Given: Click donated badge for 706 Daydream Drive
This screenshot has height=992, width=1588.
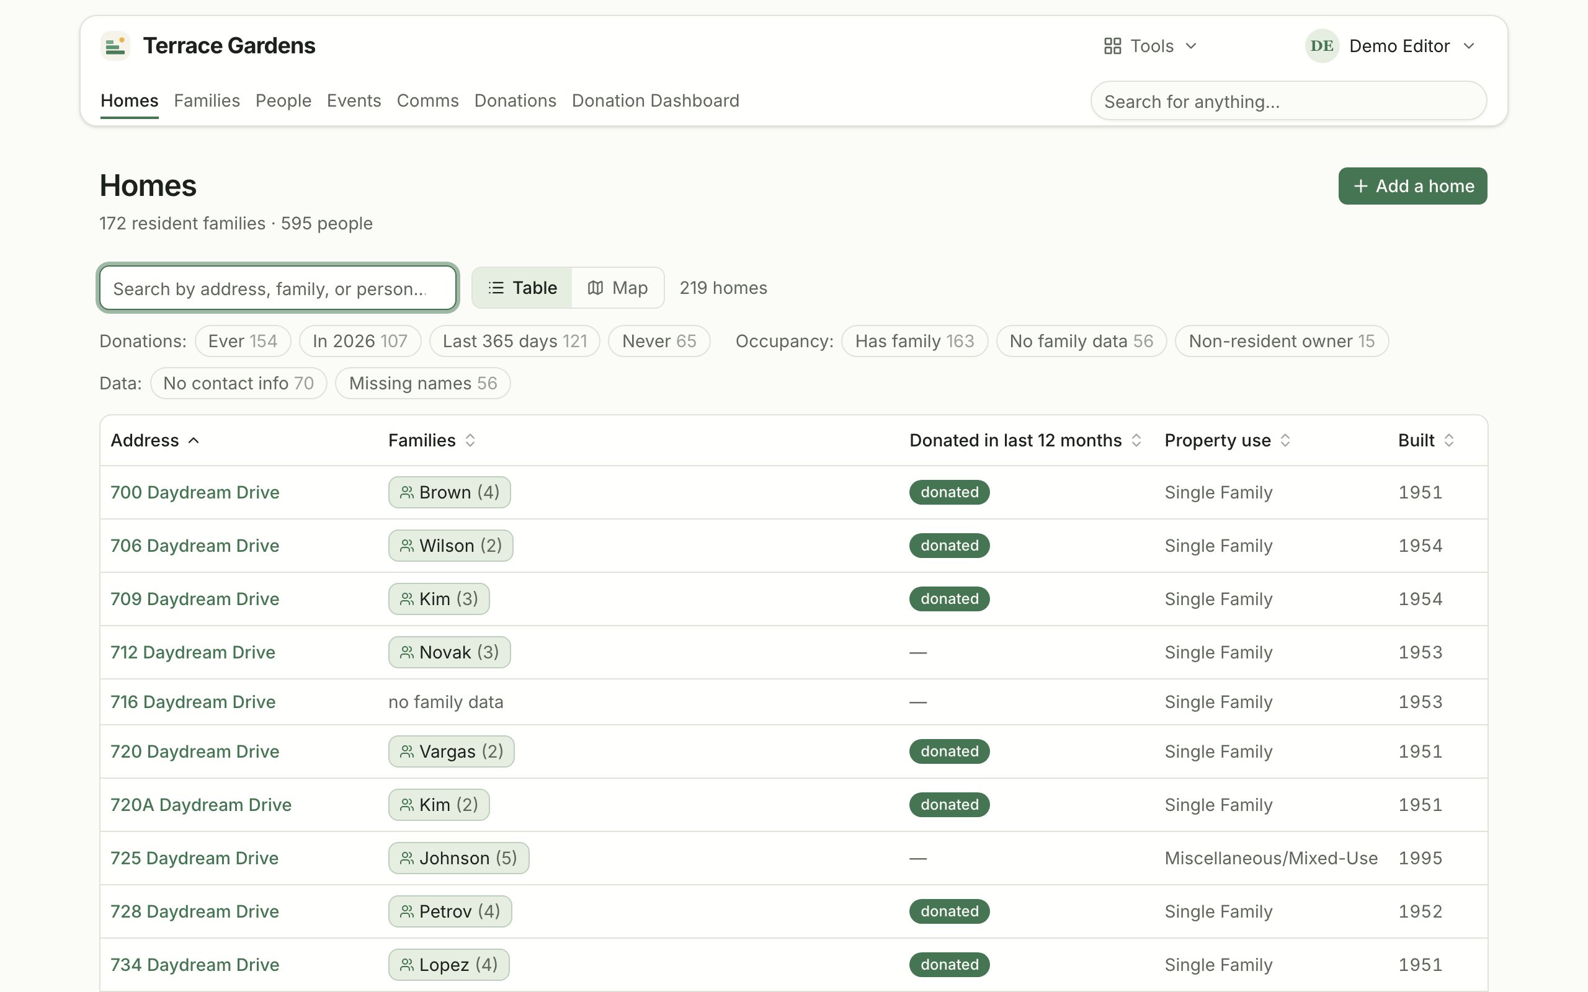Looking at the screenshot, I should (x=949, y=545).
